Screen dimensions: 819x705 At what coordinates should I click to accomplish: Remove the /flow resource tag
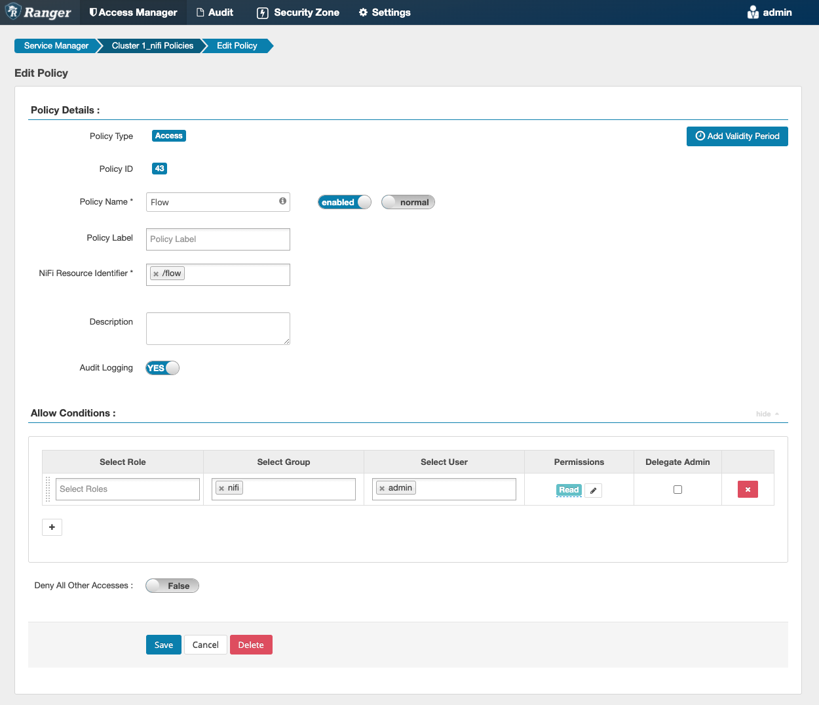pos(156,274)
